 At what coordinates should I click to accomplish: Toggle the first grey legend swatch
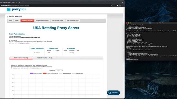(x=61, y=73)
